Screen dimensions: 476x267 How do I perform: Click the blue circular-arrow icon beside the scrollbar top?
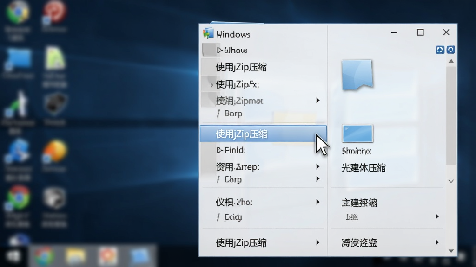pos(450,50)
